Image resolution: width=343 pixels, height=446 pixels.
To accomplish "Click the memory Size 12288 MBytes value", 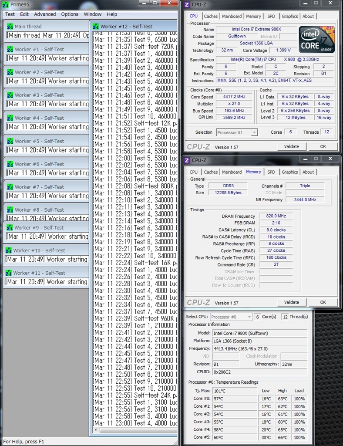I will click(x=228, y=193).
